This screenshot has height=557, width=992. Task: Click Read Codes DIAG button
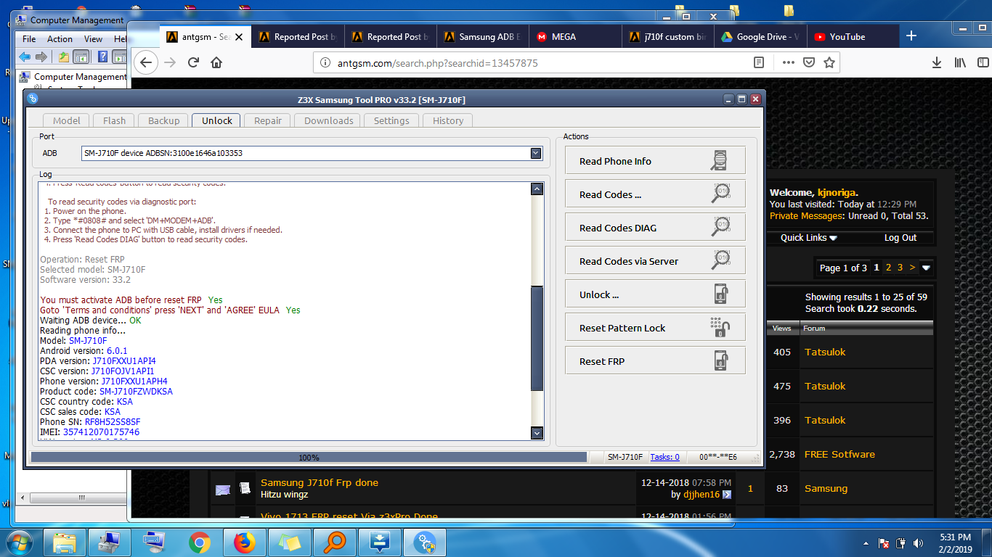pos(655,228)
